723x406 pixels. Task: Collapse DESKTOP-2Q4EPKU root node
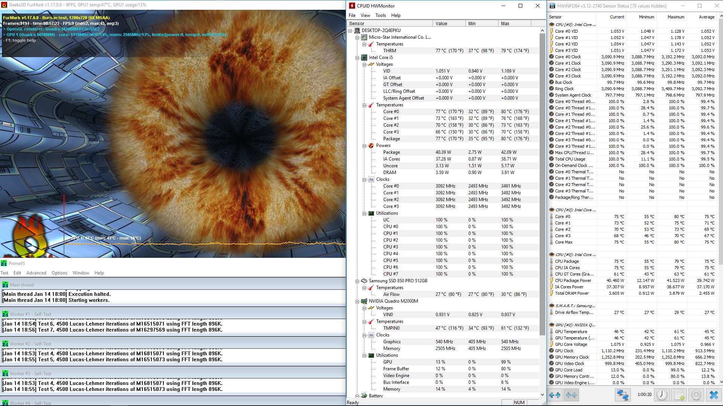[x=350, y=31]
